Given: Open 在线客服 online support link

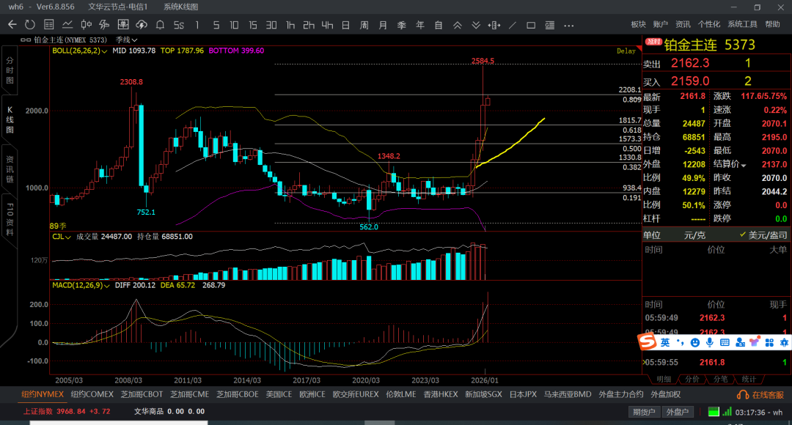Looking at the screenshot, I should 762,394.
